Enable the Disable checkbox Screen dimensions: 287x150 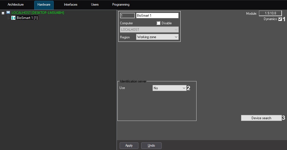click(159, 23)
